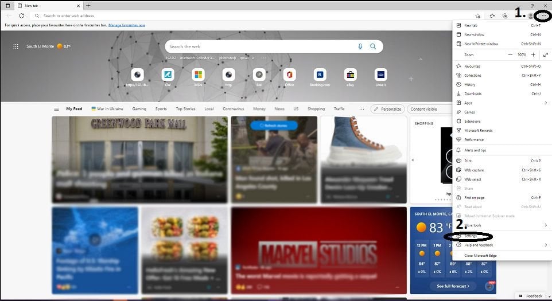This screenshot has height=301, width=552.
Task: Select Settings from the menu
Action: tap(471, 236)
